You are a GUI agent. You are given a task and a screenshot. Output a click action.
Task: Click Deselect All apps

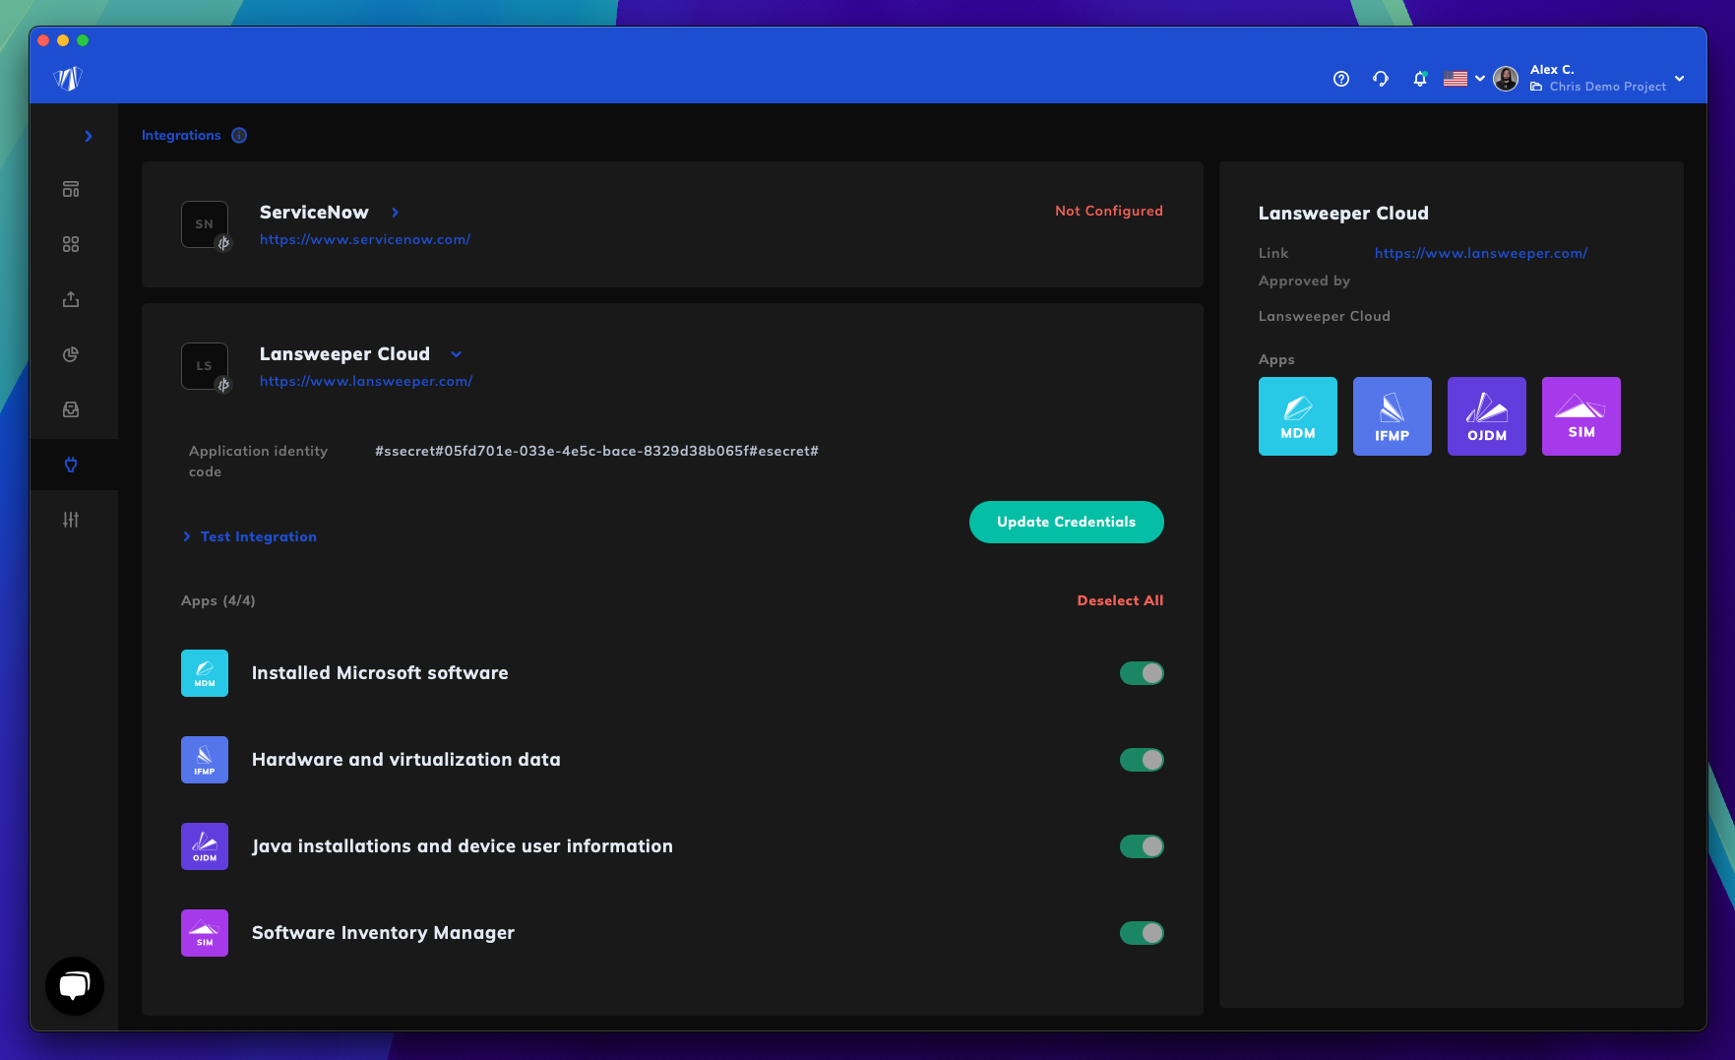[x=1120, y=600]
